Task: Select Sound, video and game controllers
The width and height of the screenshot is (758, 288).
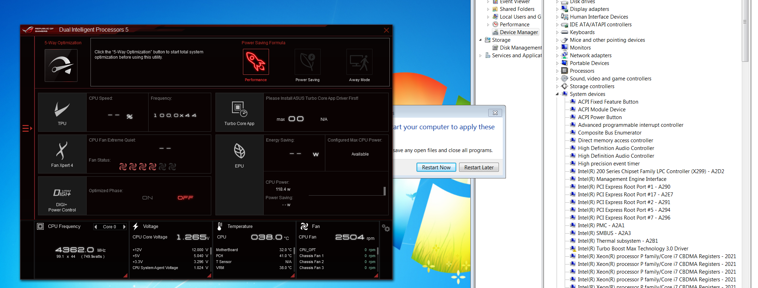Action: [610, 79]
